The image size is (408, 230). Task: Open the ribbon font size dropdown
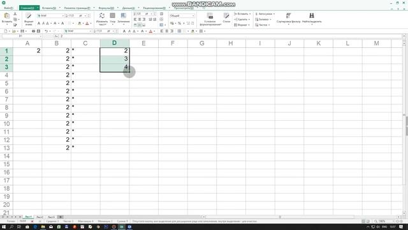pyautogui.click(x=85, y=16)
